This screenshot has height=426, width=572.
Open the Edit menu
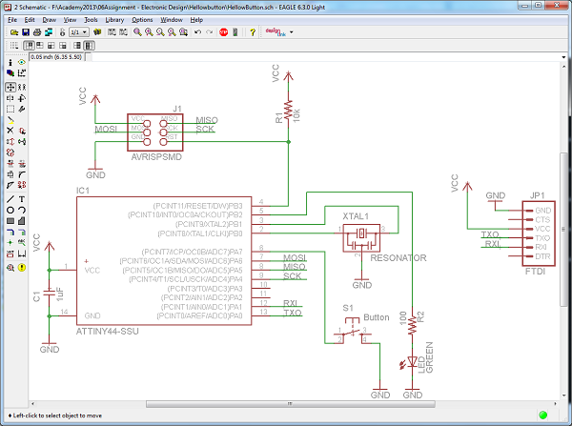click(30, 20)
